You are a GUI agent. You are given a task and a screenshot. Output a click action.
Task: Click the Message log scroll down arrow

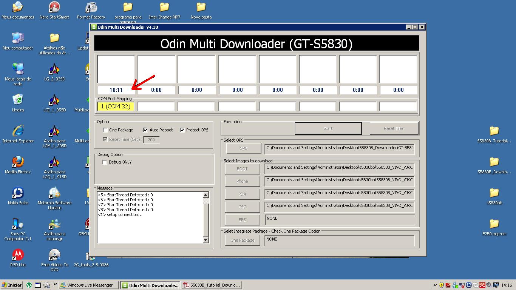pos(205,240)
